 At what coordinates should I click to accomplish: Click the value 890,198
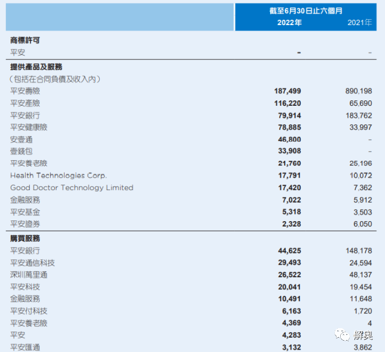tap(359, 91)
